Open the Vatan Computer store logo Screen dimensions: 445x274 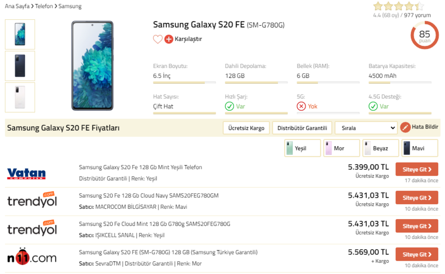click(x=26, y=174)
